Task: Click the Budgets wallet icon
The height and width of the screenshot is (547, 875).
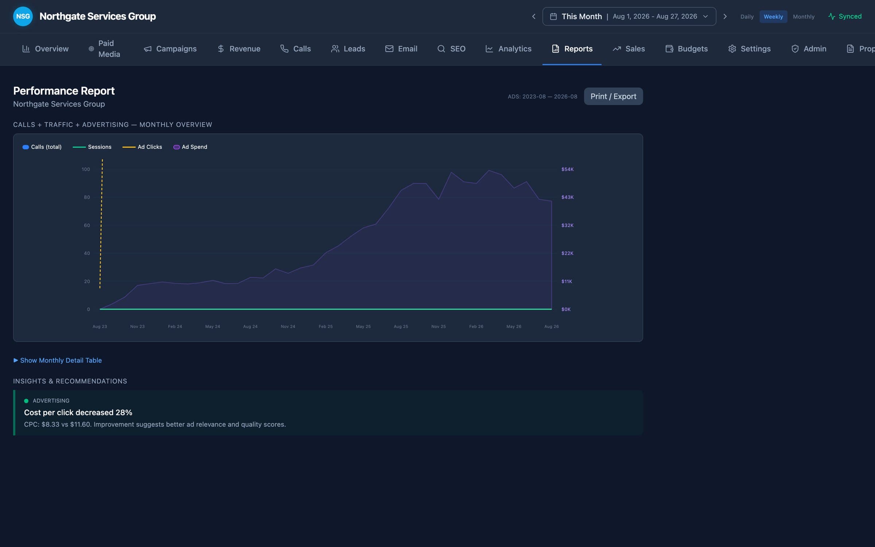Action: click(669, 49)
